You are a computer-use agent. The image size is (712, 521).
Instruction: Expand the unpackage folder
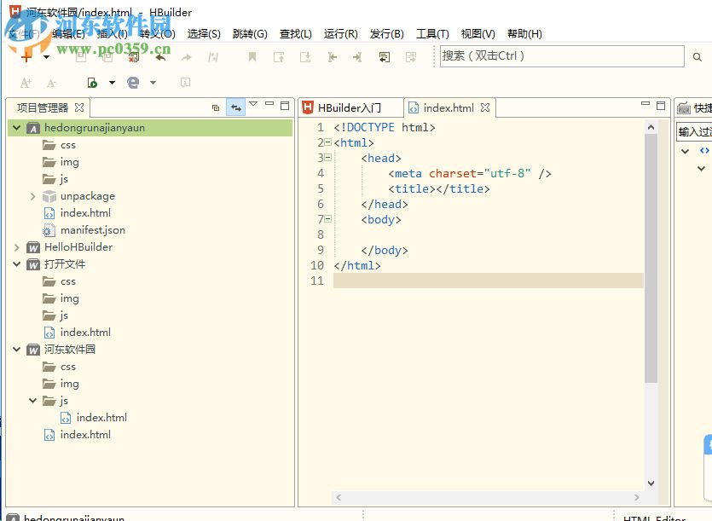(32, 196)
